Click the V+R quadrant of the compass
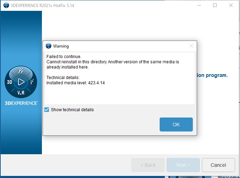Image resolution: width=240 pixels, height=178 pixels. [21, 93]
